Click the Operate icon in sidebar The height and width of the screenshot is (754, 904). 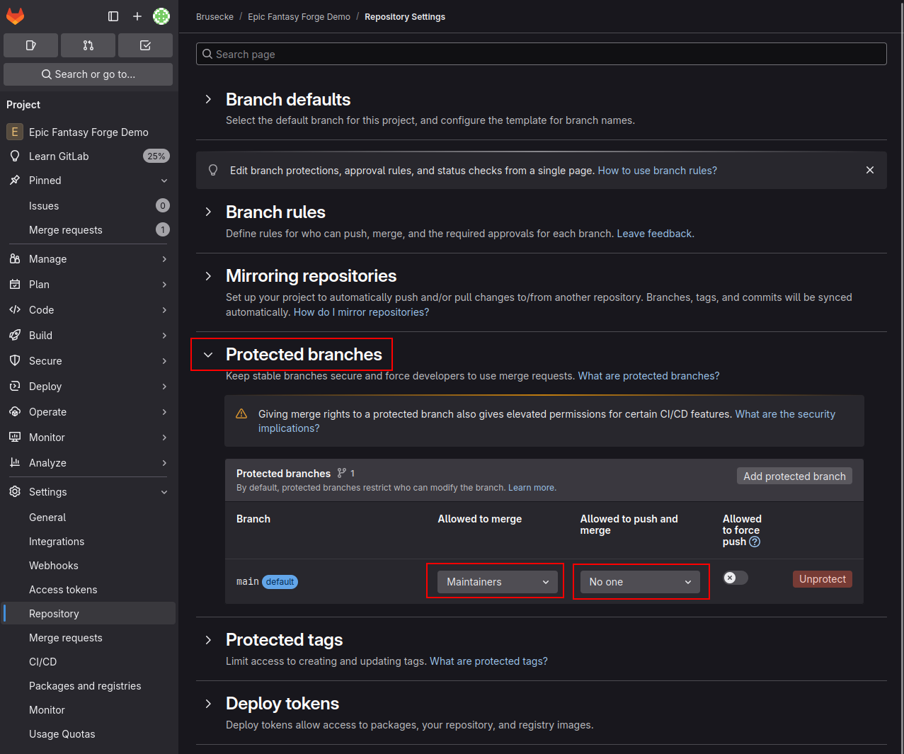point(15,411)
